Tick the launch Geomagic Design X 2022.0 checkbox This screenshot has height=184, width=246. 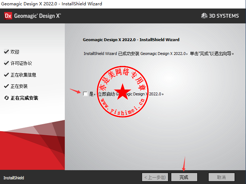[x=85, y=94]
